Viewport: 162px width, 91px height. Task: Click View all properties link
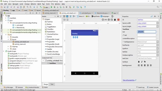coord(128,80)
